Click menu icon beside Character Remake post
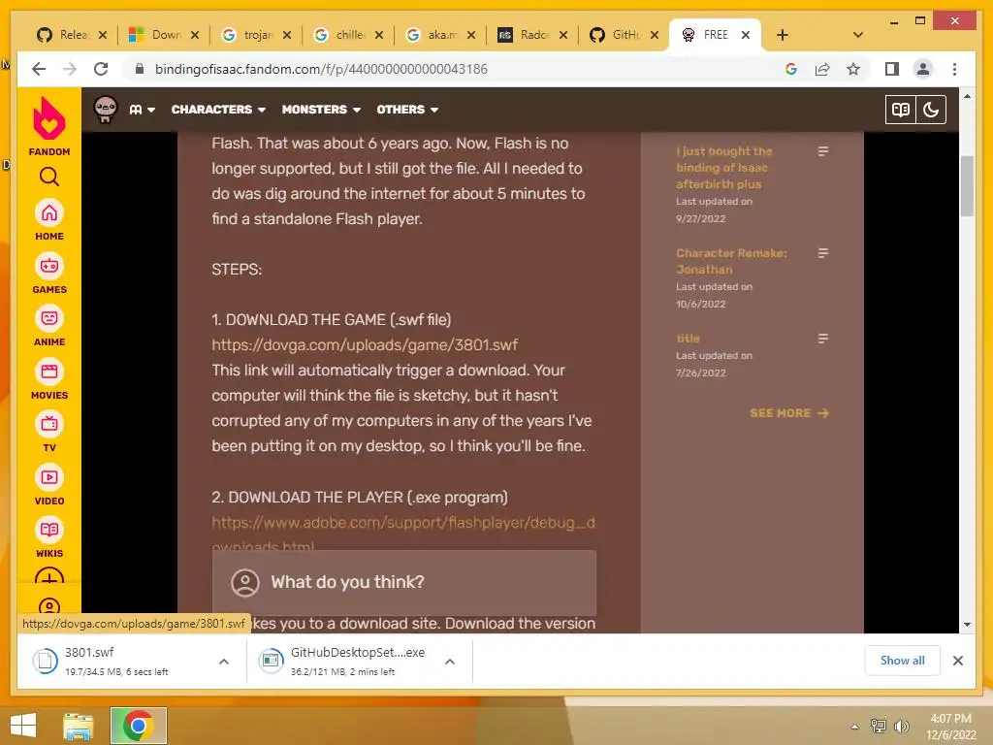This screenshot has height=745, width=993. 822,253
